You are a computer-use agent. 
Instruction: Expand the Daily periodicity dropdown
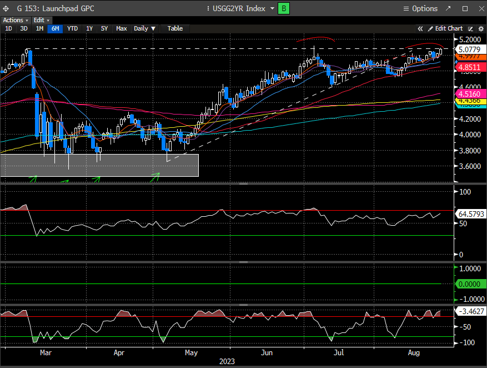(x=144, y=28)
